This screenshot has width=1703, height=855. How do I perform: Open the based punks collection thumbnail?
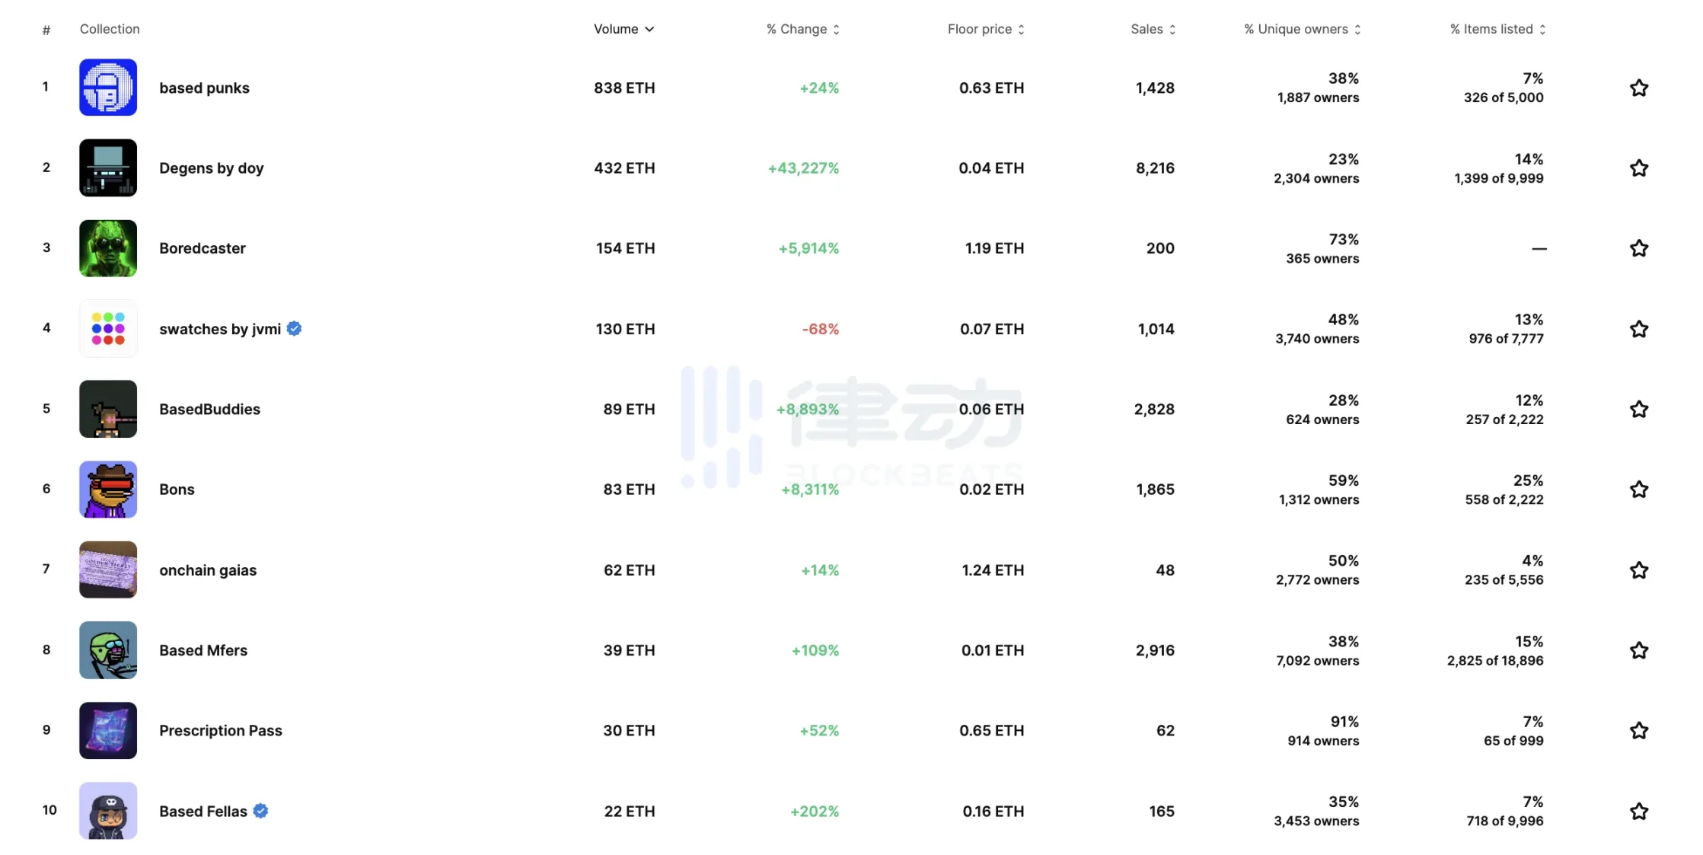pos(108,88)
